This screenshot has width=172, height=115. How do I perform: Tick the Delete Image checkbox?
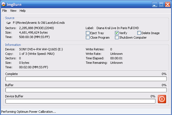pyautogui.click(x=139, y=33)
